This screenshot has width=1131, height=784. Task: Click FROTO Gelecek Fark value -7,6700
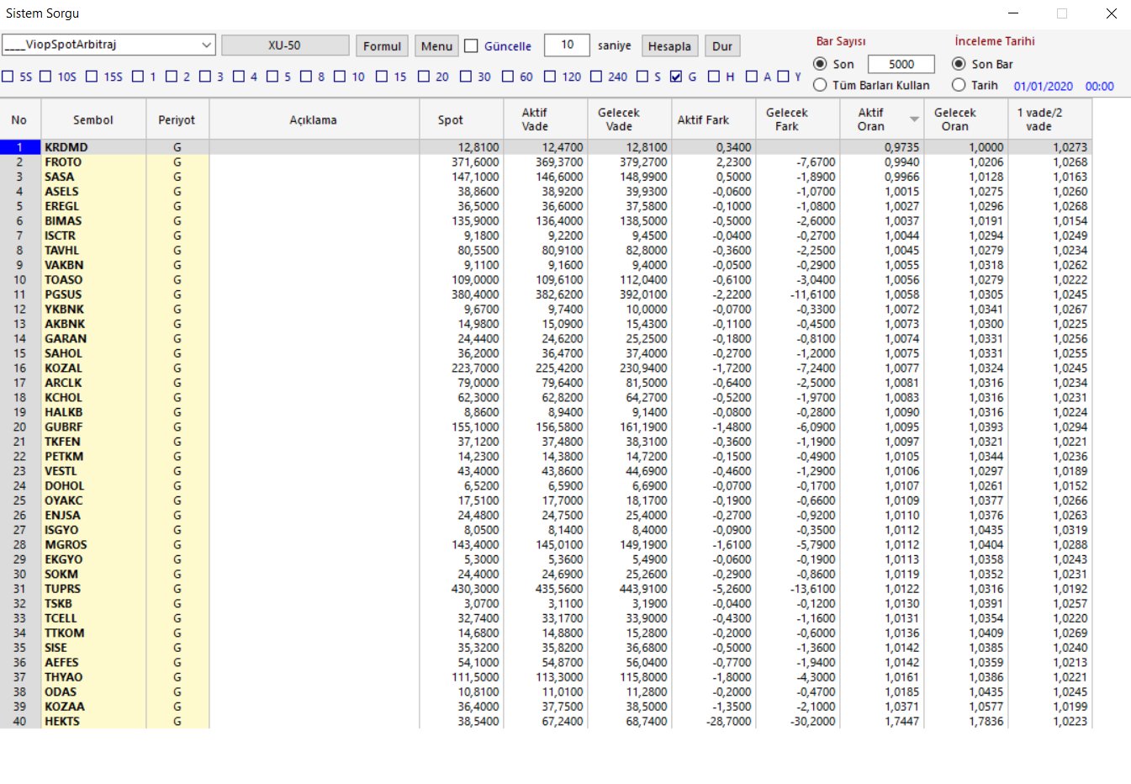click(815, 162)
